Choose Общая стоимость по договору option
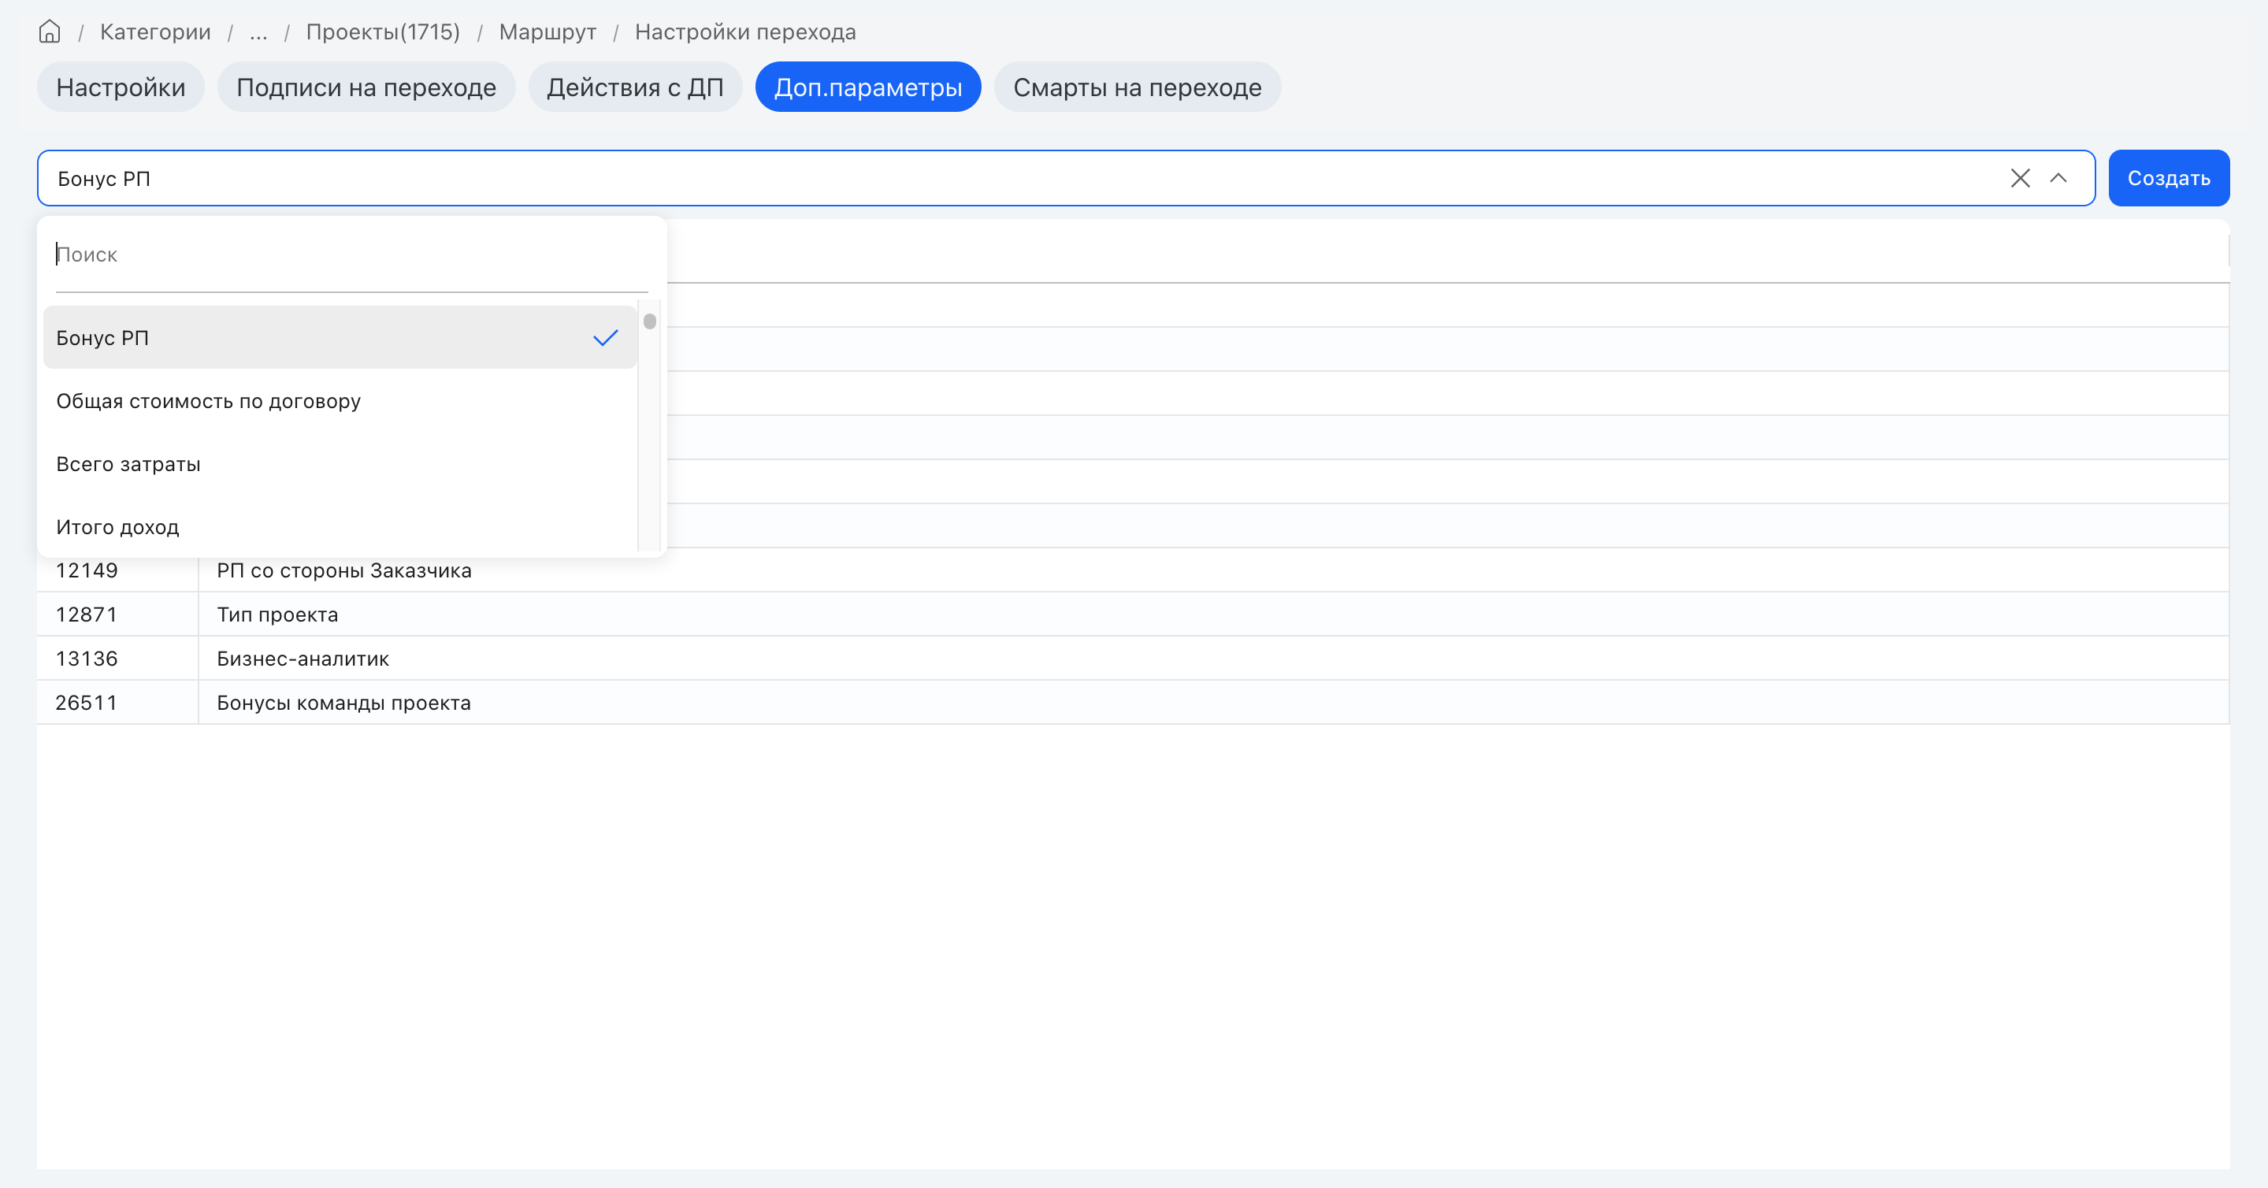The width and height of the screenshot is (2268, 1188). click(340, 401)
